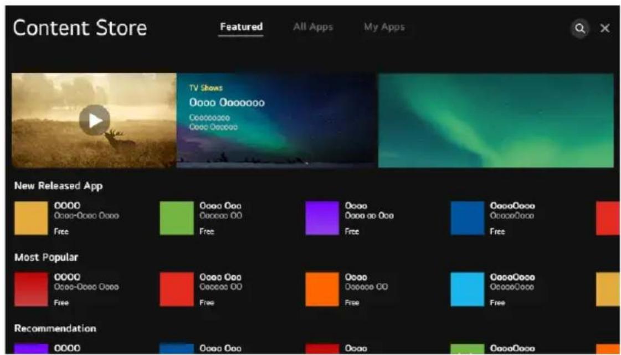
Task: Select purple app icon under New Released App
Action: [x=322, y=218]
